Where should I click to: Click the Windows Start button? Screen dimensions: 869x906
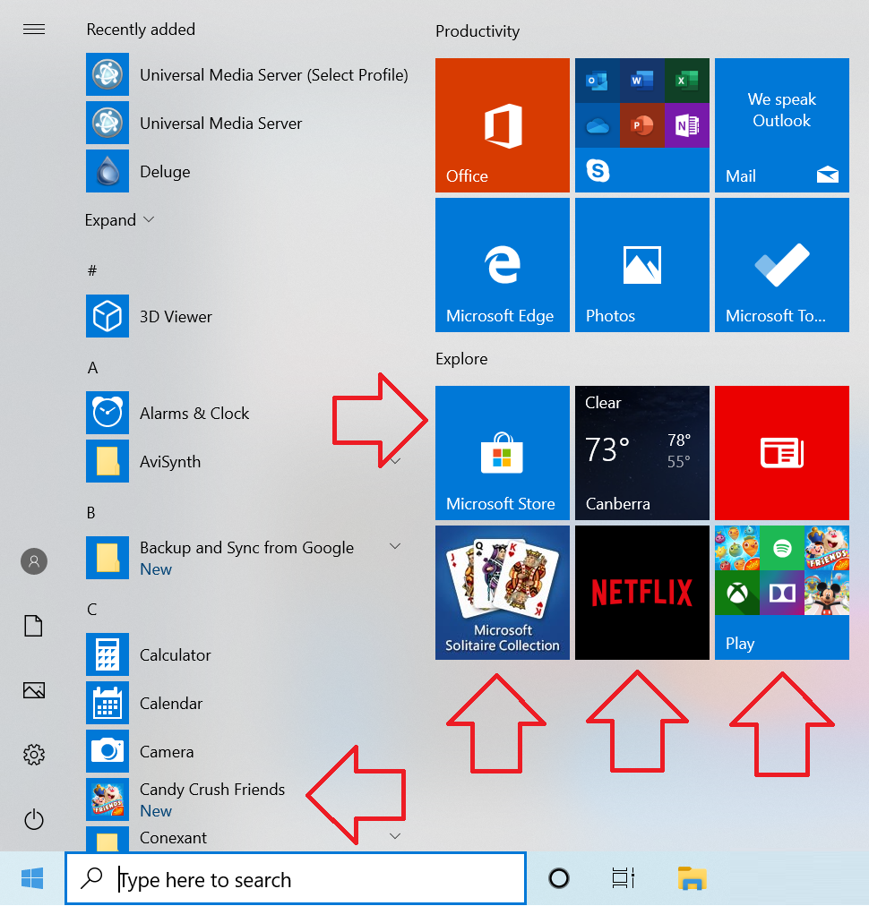32,879
